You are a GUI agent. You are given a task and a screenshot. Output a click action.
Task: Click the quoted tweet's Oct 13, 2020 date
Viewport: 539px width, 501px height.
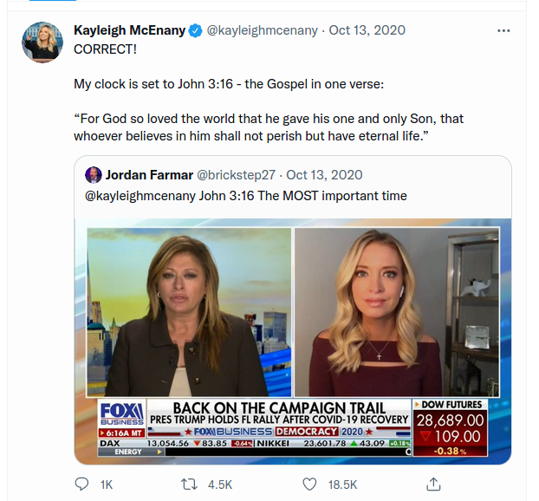(x=324, y=175)
